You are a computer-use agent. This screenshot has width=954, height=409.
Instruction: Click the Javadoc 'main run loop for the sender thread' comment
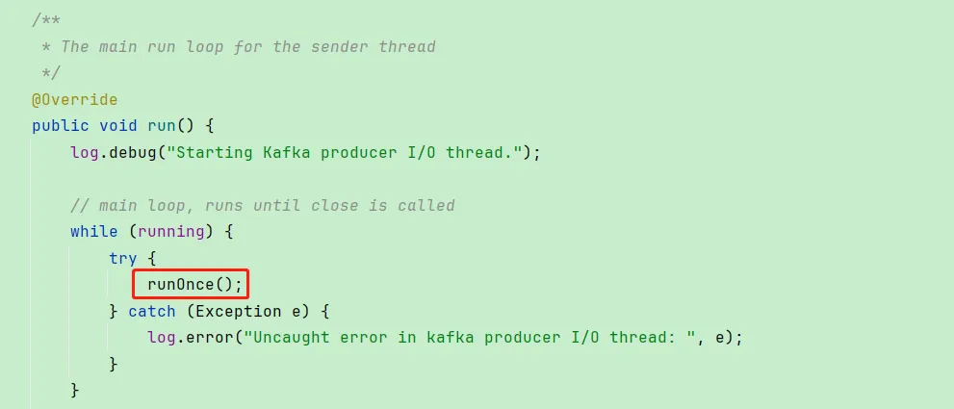248,47
